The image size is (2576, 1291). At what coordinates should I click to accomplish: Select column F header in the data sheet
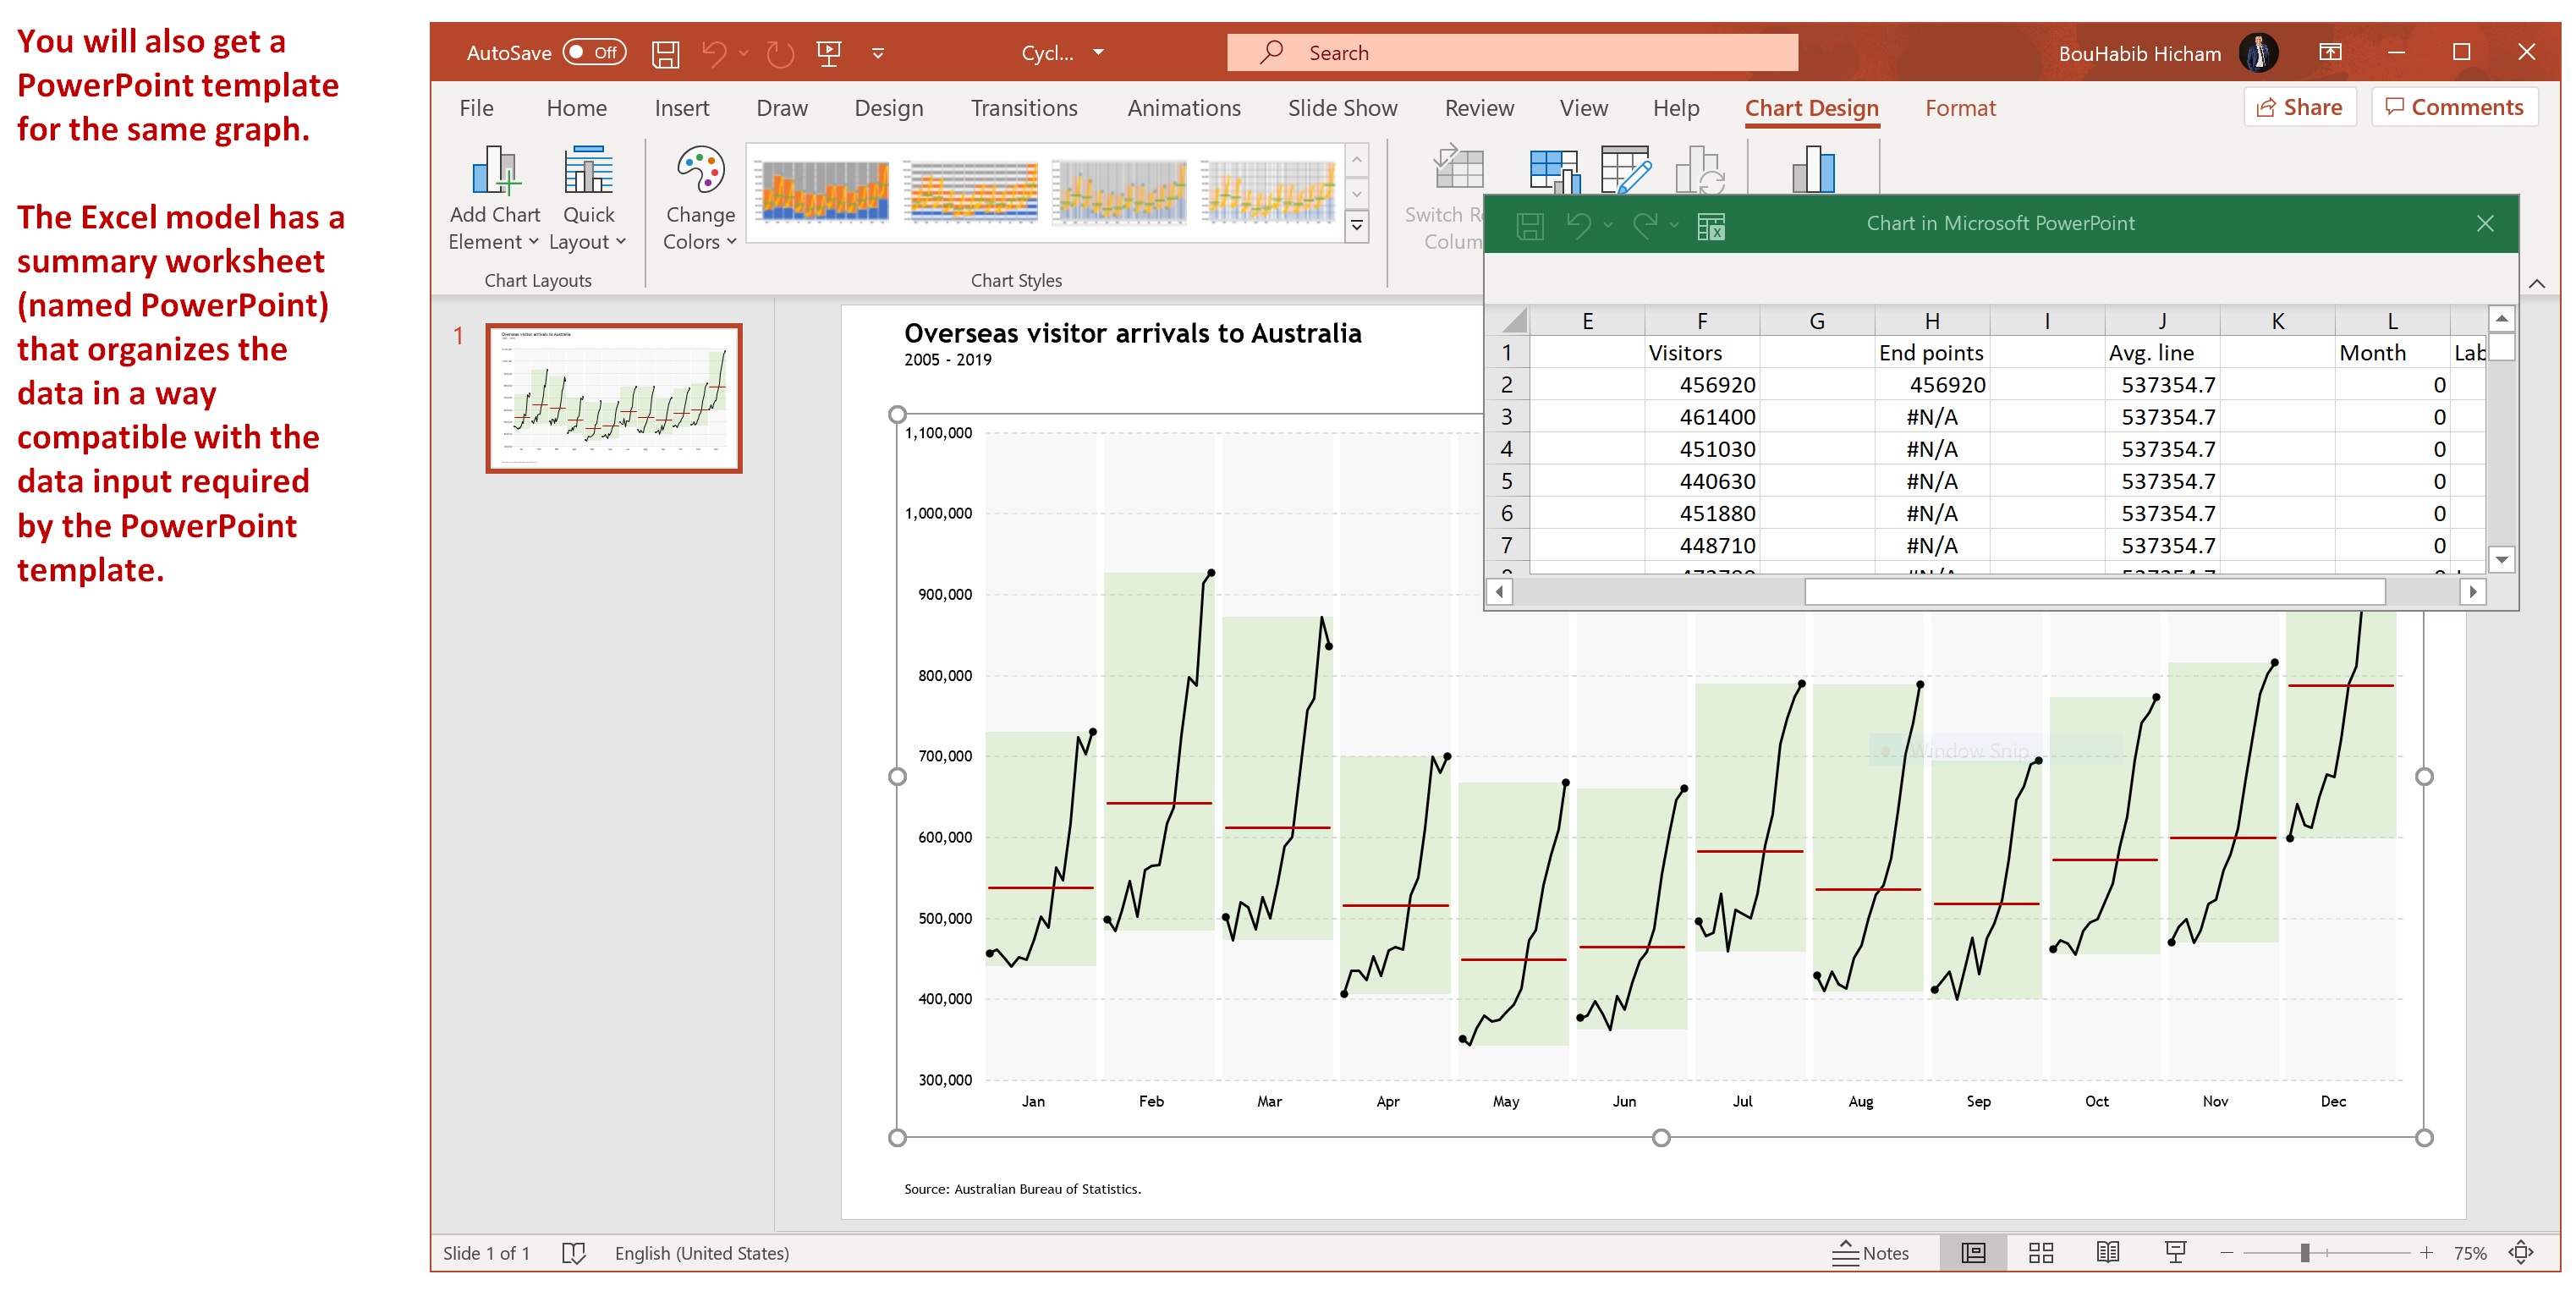[1701, 321]
